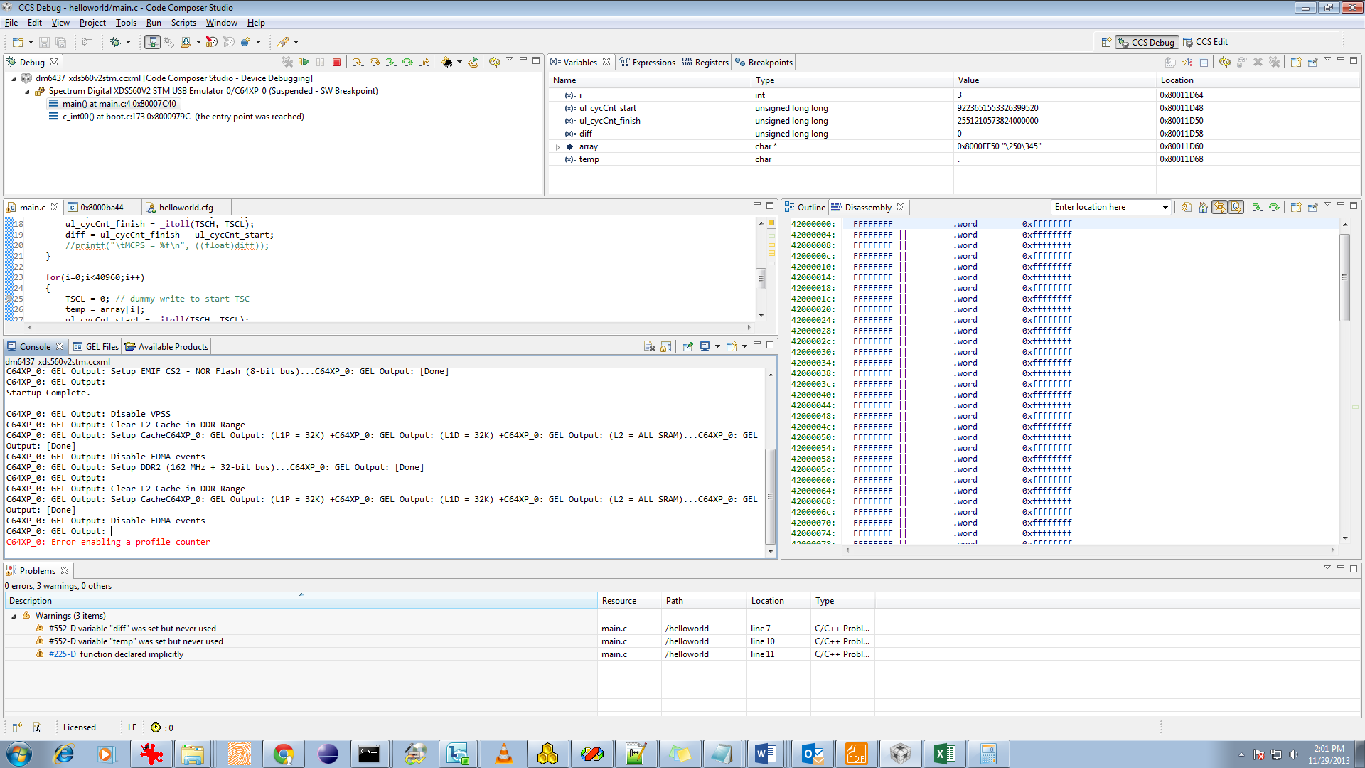Open the Scripts menu

click(x=183, y=23)
